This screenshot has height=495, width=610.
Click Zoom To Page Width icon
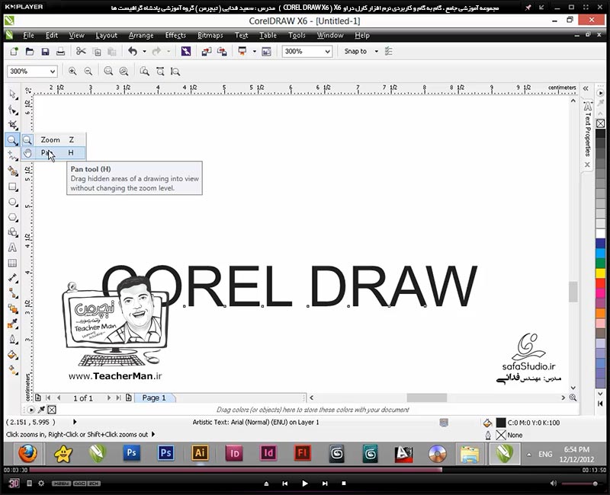pos(160,71)
